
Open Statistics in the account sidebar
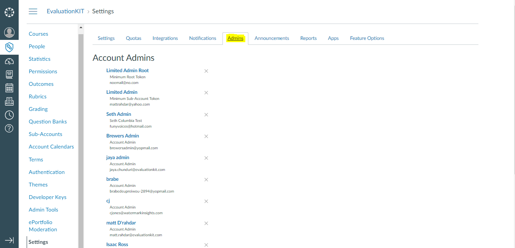coord(40,59)
